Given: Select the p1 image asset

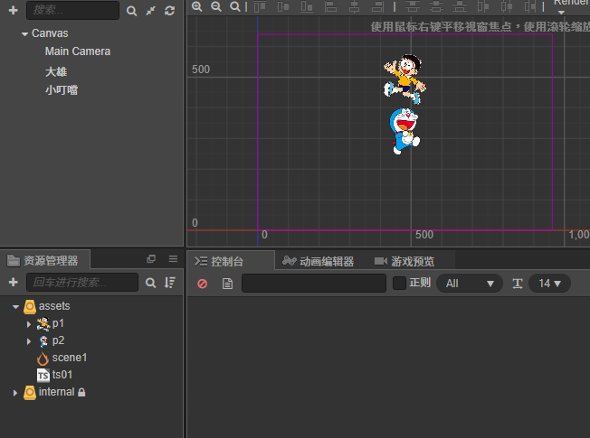Looking at the screenshot, I should 58,323.
